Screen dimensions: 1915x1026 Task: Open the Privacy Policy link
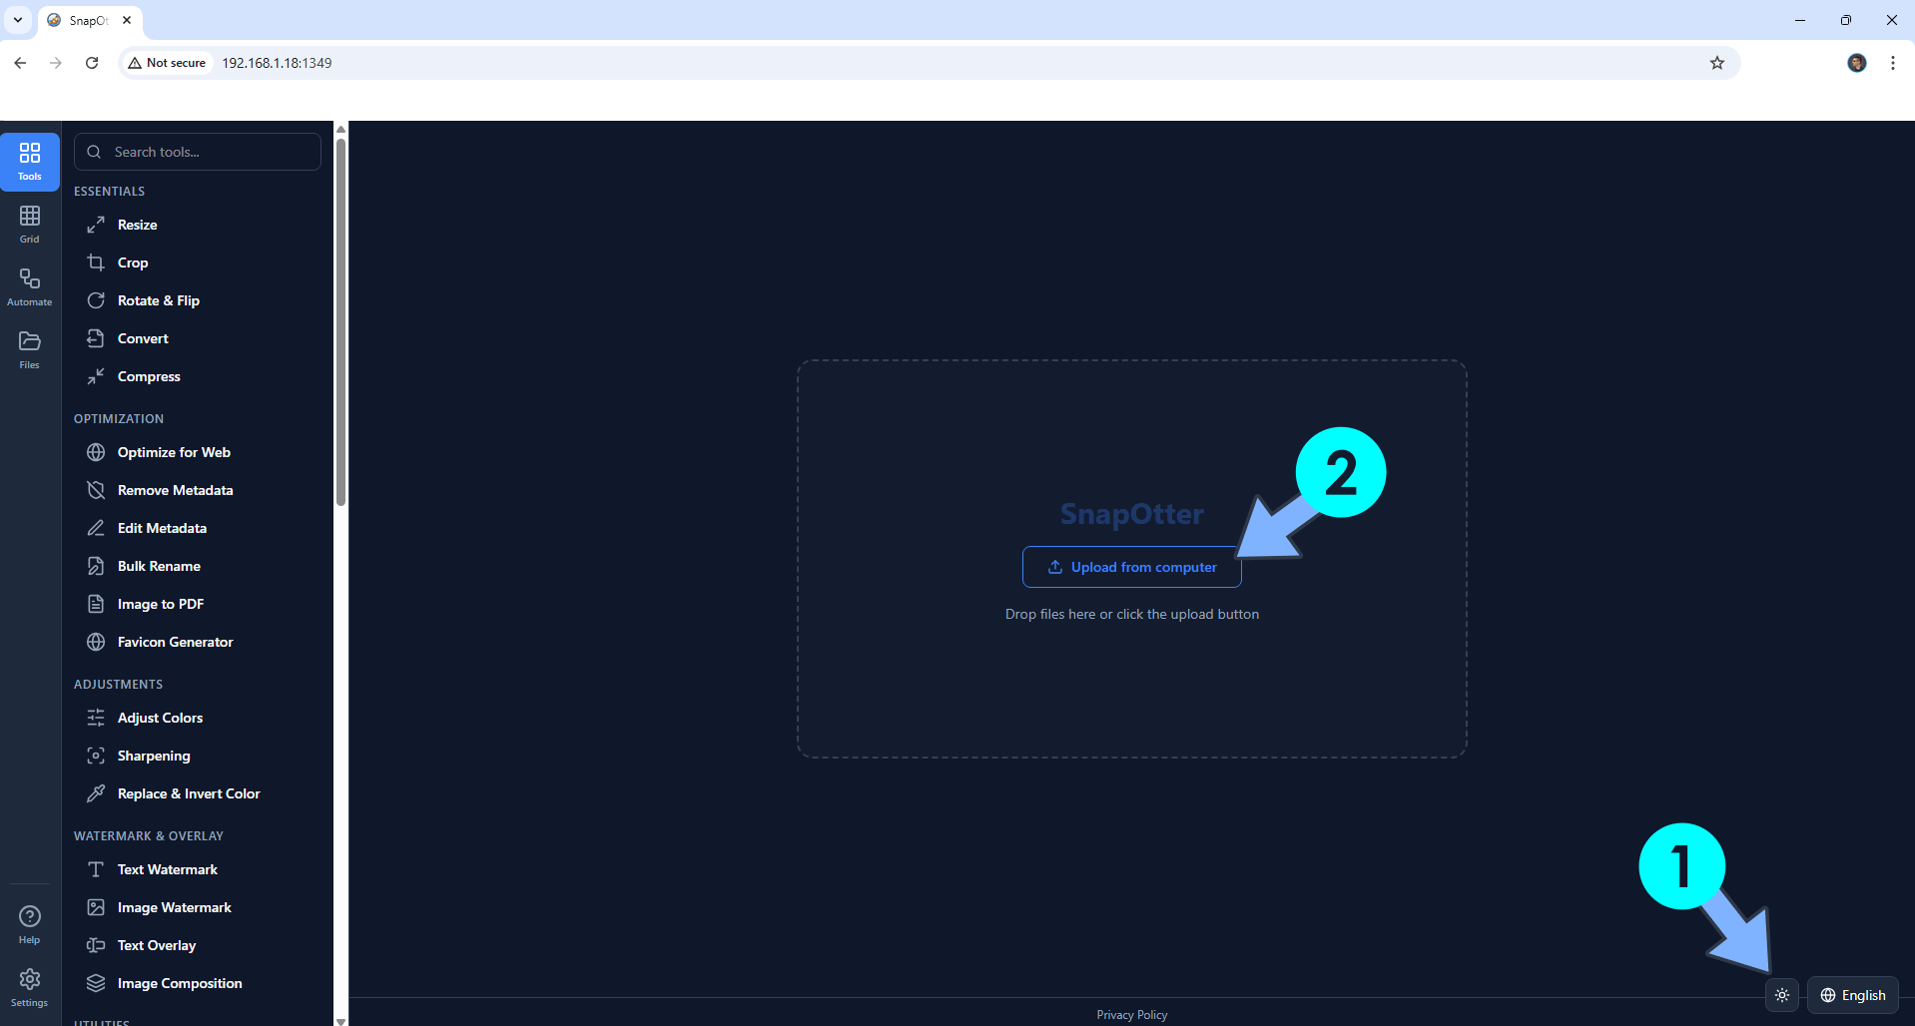(x=1132, y=1014)
